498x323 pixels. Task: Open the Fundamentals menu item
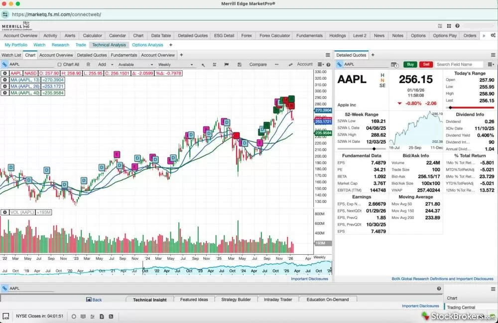coord(309,35)
